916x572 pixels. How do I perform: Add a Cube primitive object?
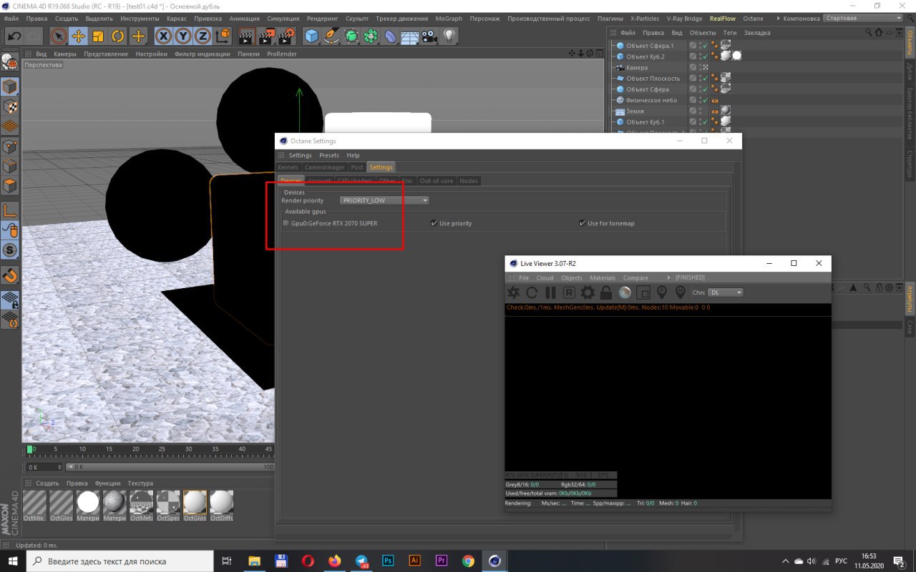pyautogui.click(x=311, y=35)
